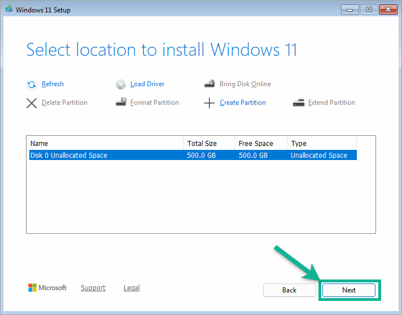
Task: Open the Legal link
Action: point(132,287)
